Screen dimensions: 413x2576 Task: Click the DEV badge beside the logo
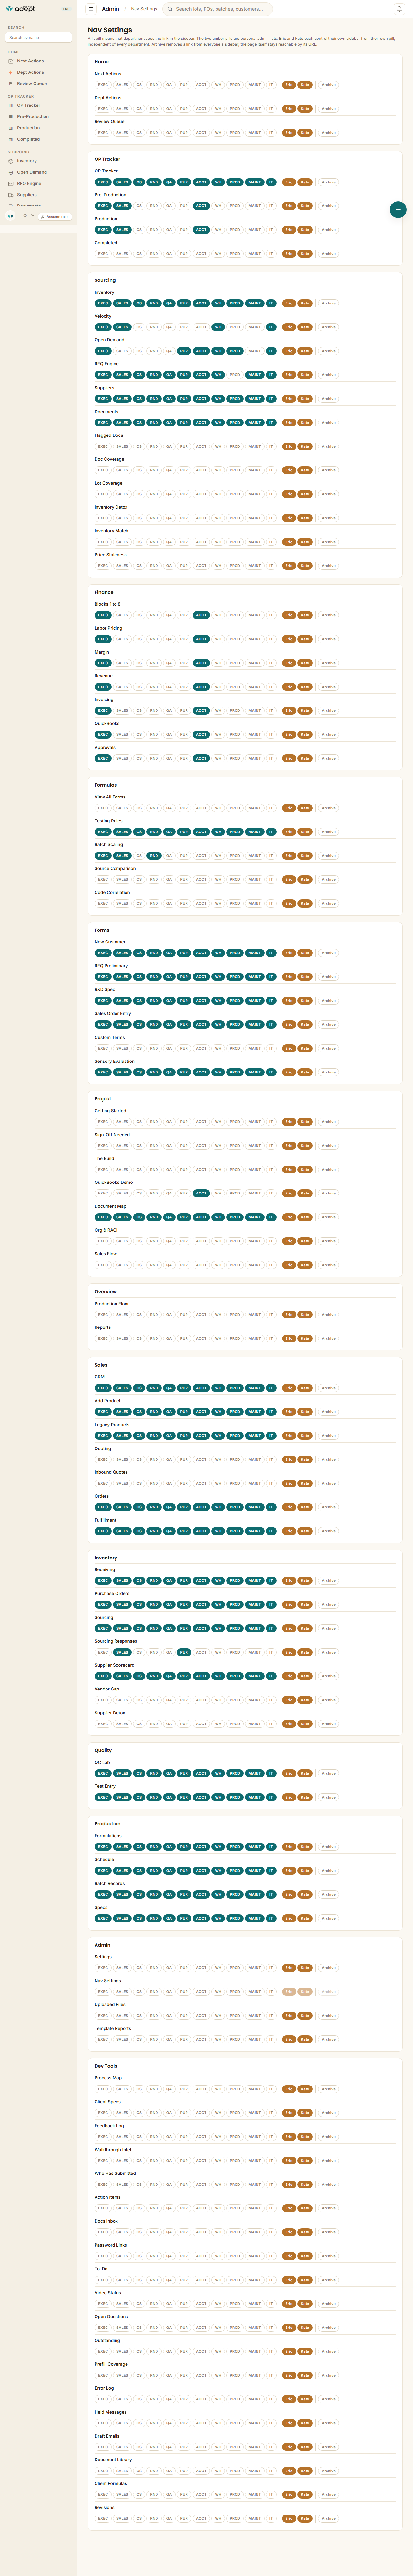[67, 9]
